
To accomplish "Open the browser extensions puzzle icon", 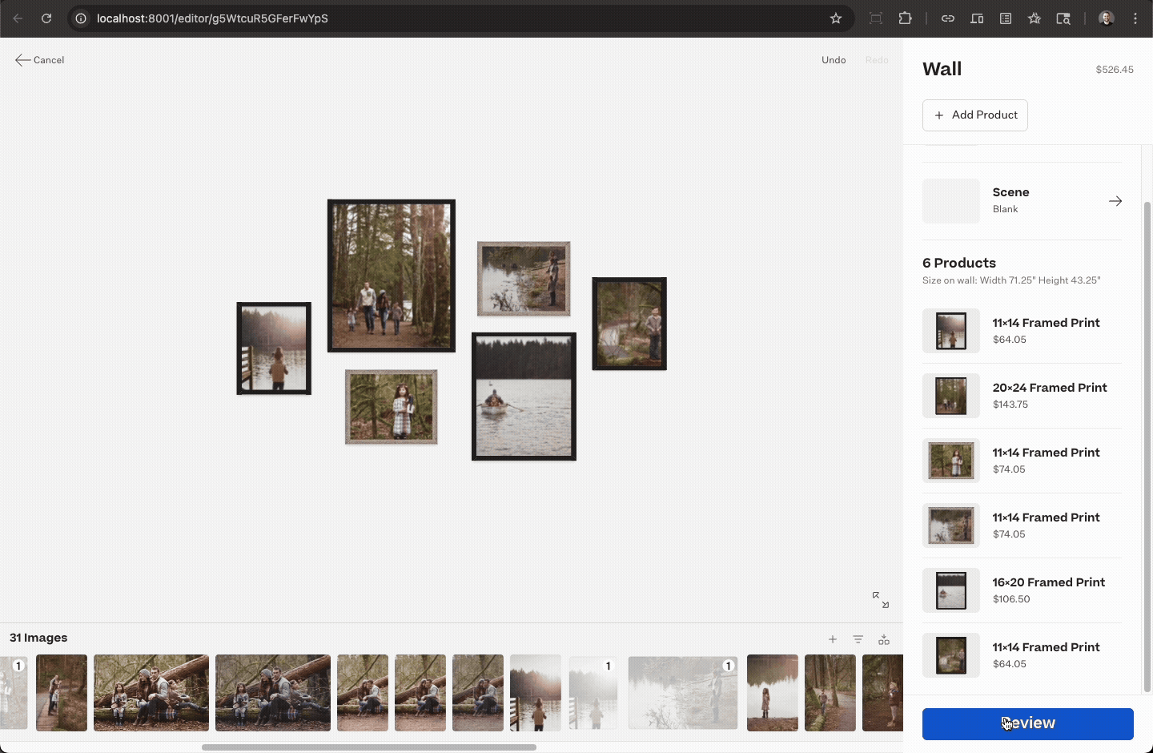I will coord(905,18).
